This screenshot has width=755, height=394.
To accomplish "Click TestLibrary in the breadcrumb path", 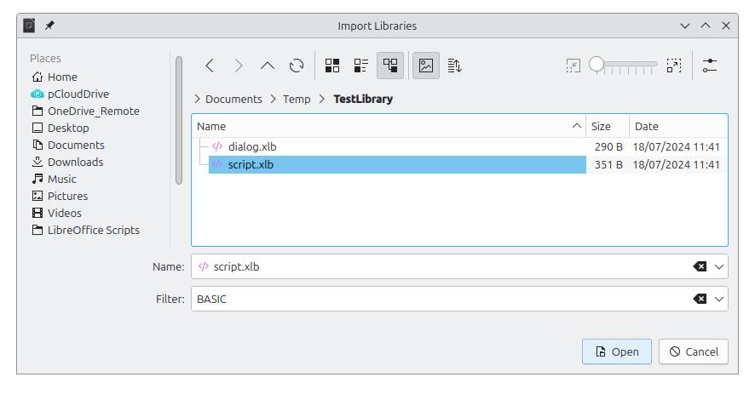I will click(x=363, y=99).
